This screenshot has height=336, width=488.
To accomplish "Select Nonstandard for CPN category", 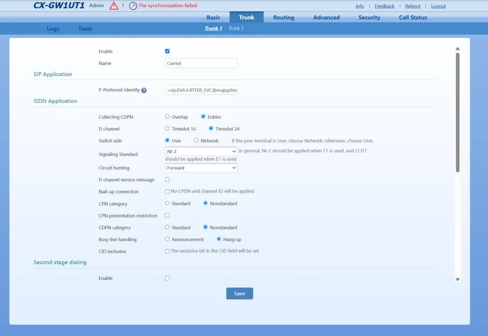I will click(x=205, y=203).
